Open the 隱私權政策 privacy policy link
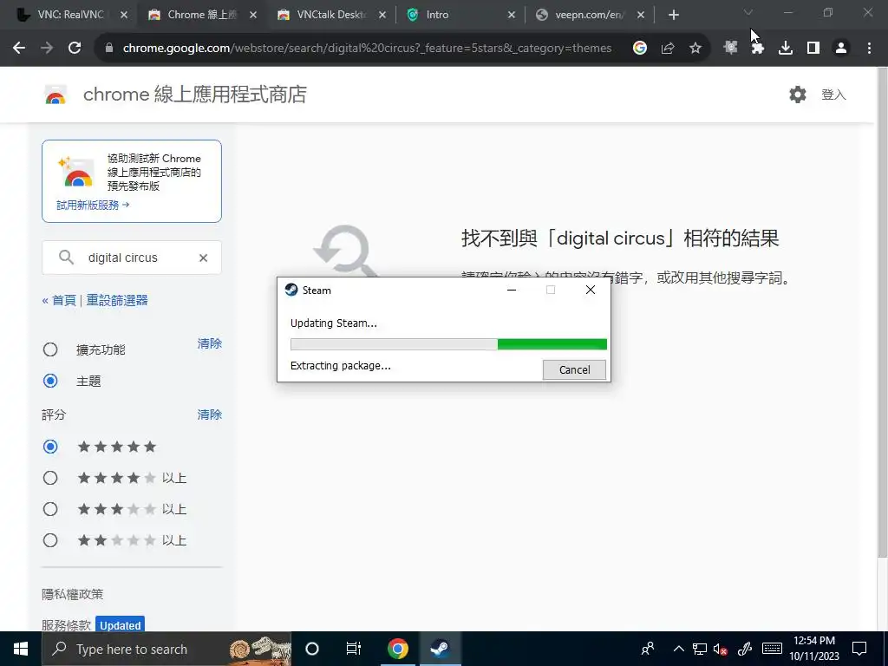The width and height of the screenshot is (888, 666). pos(73,594)
